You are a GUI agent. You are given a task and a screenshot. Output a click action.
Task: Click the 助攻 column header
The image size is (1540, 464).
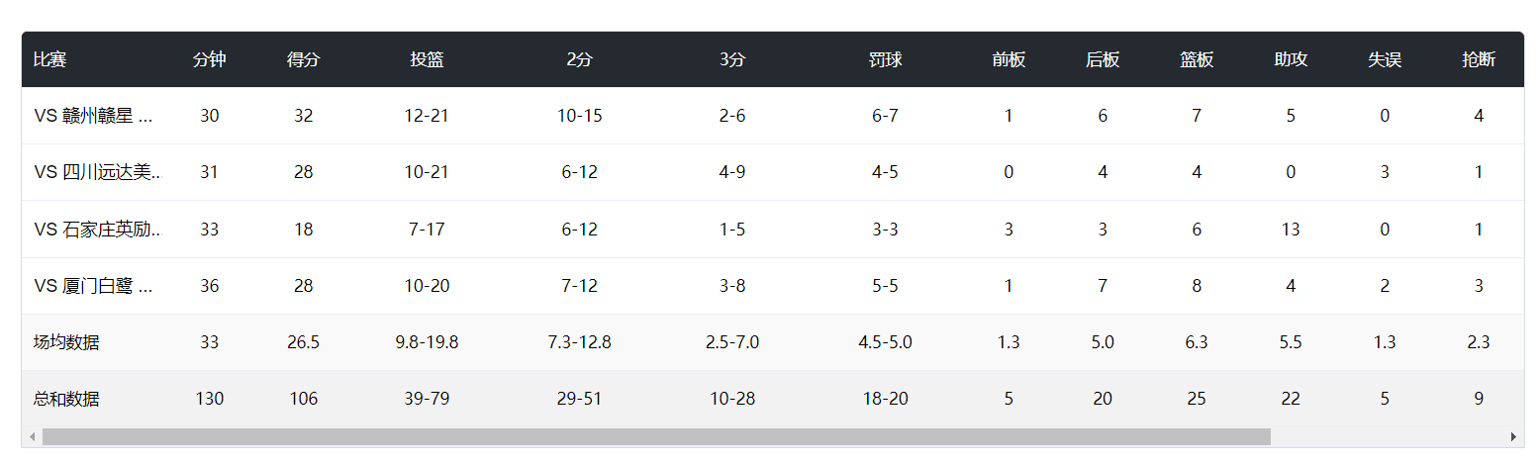click(x=1291, y=59)
